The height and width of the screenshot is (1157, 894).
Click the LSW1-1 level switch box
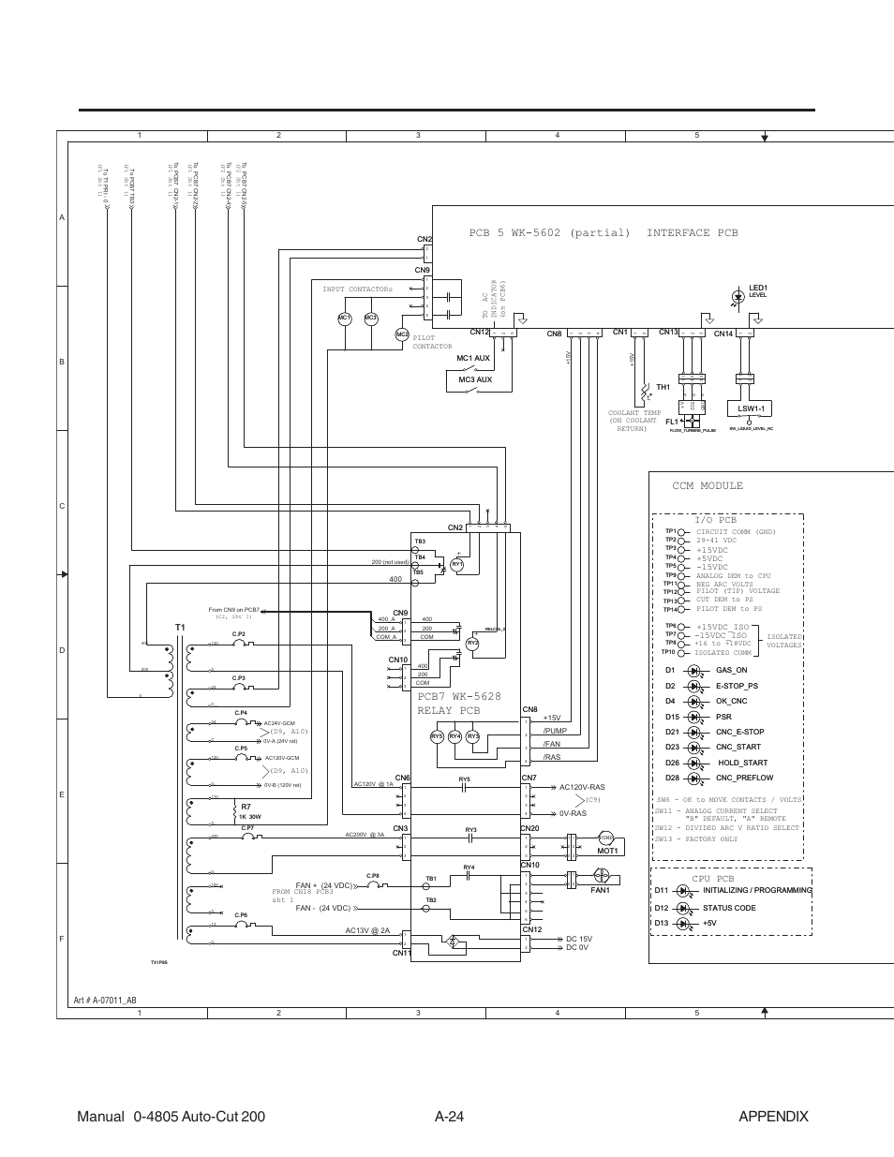coord(749,408)
